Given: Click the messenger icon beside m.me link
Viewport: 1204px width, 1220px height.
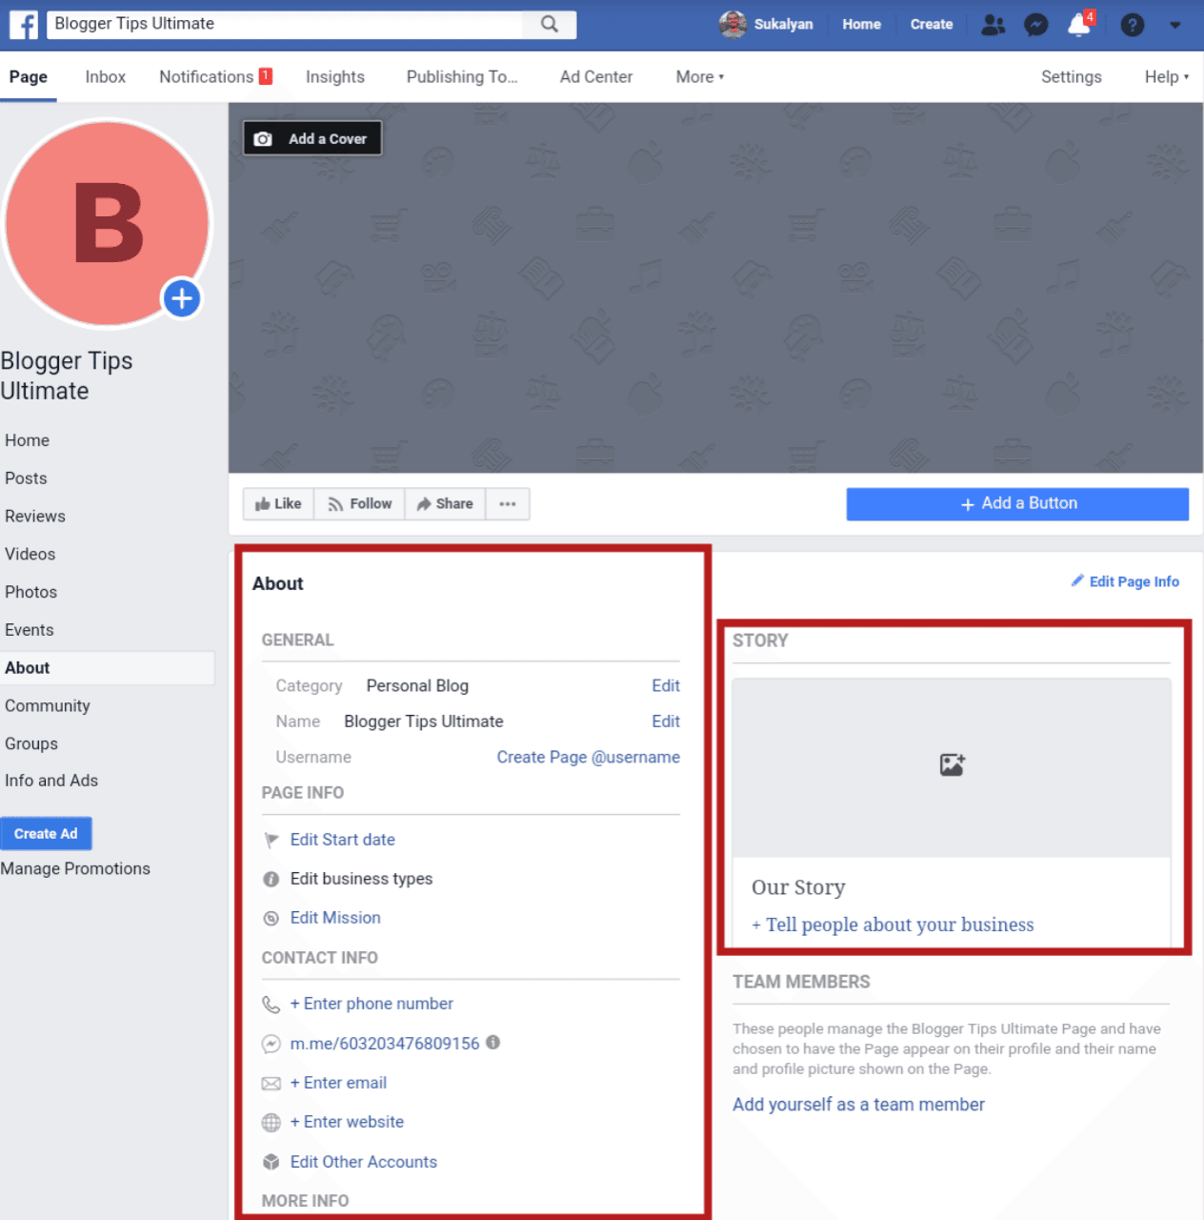Looking at the screenshot, I should 271,1044.
